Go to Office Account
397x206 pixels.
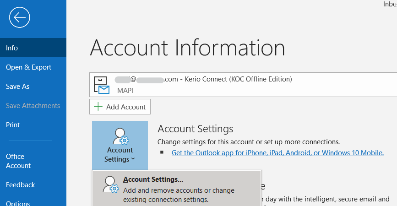[x=33, y=161]
